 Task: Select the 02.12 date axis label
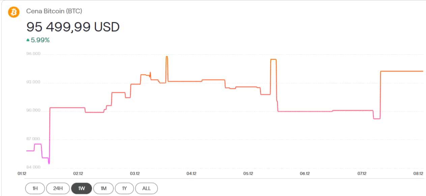[78, 173]
